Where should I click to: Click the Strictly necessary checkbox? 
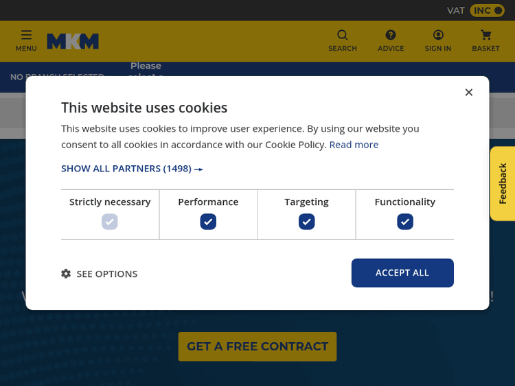click(110, 221)
